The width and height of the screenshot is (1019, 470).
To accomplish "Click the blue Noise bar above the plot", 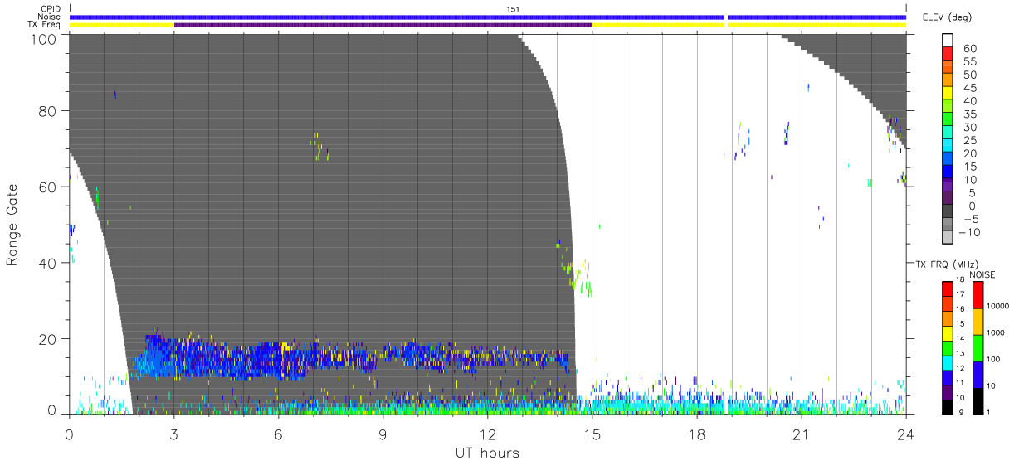I will coord(488,17).
